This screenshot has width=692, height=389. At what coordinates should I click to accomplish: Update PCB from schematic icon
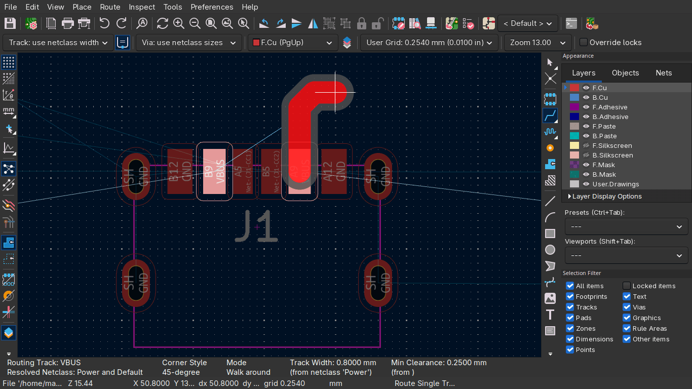(451, 23)
